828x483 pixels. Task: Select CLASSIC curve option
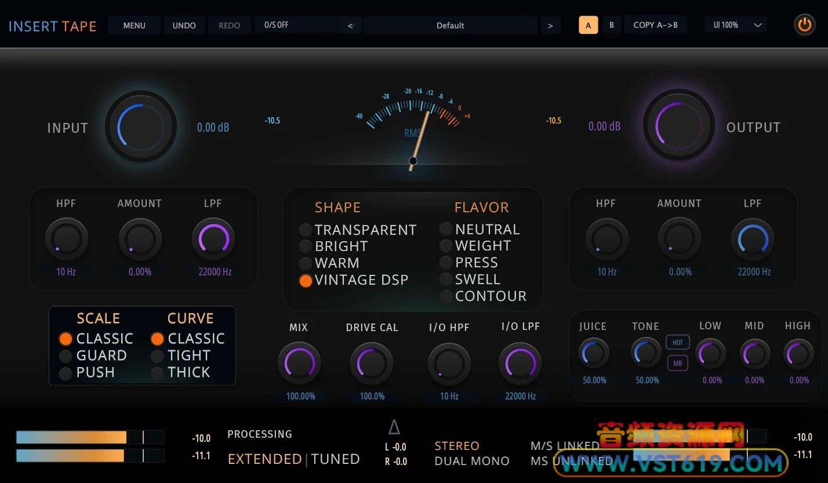pos(188,339)
